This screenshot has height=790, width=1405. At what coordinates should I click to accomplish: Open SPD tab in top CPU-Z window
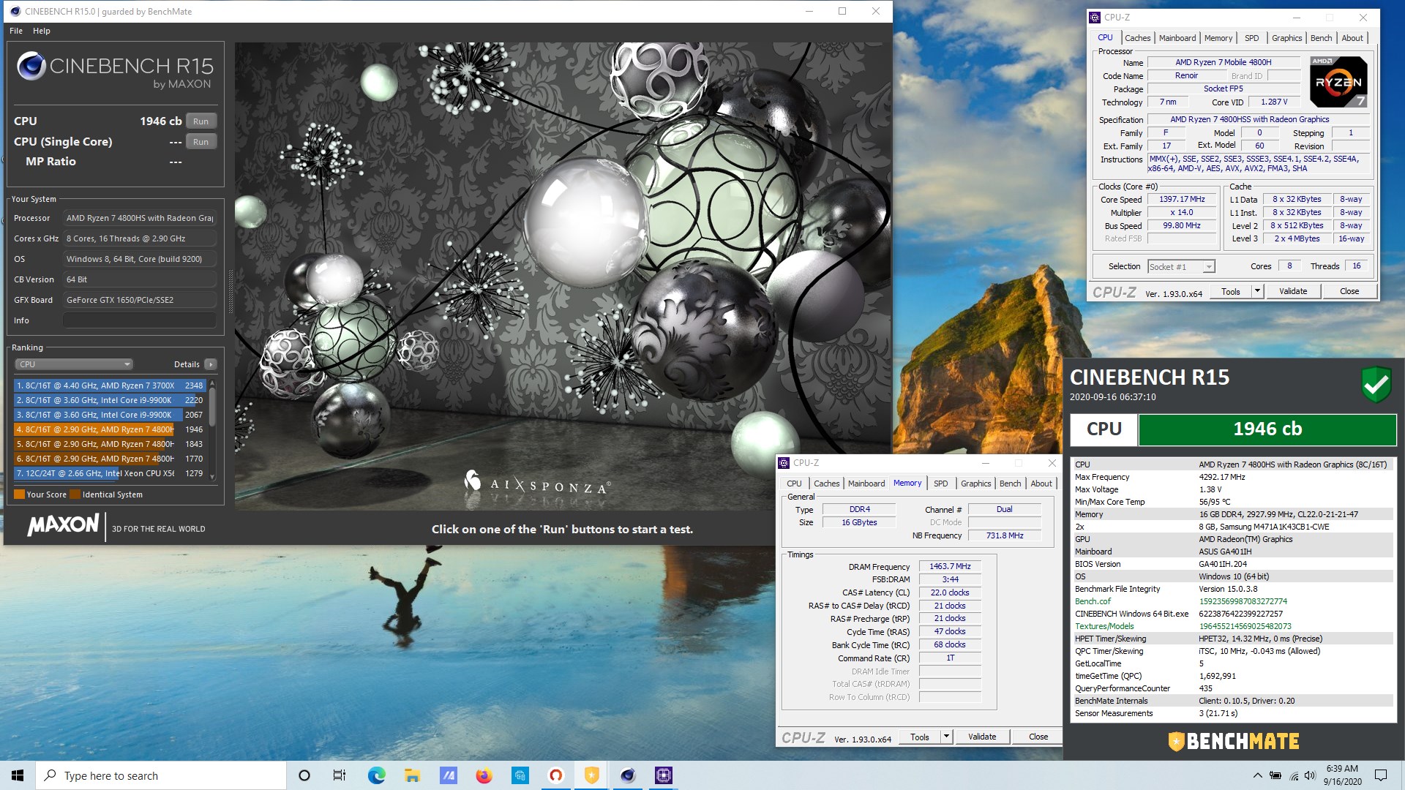tap(1252, 38)
